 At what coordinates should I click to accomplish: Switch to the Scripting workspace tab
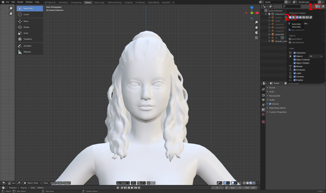point(128,3)
